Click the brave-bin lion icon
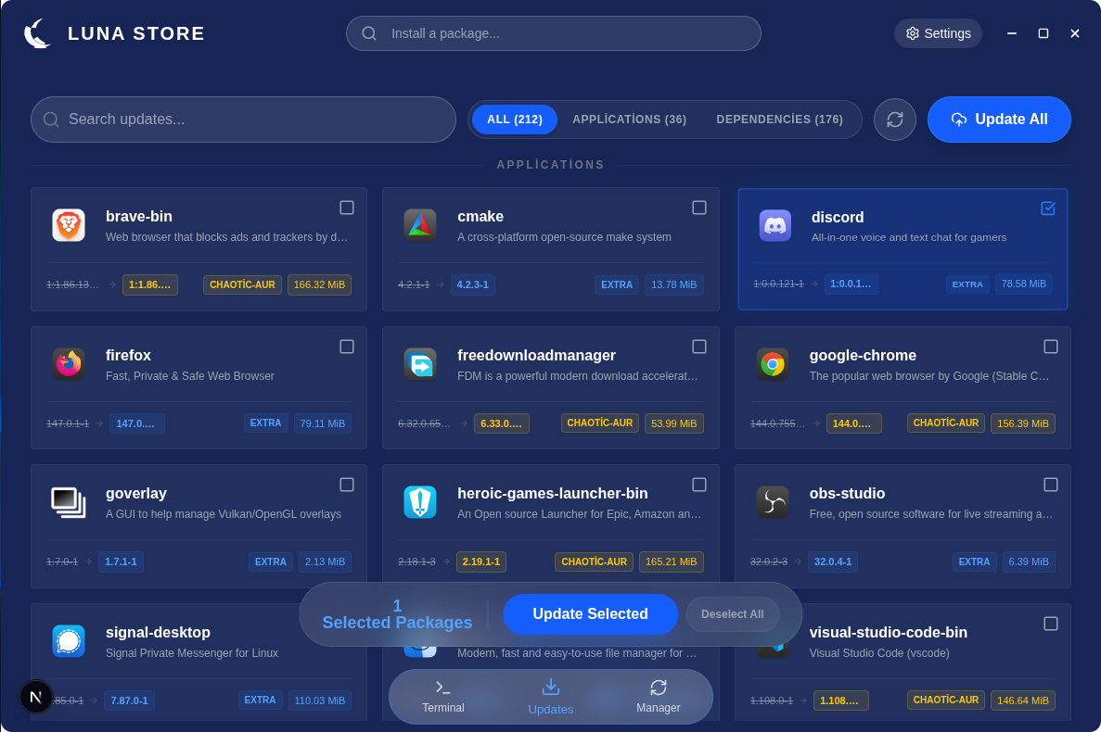The image size is (1101, 732). click(x=69, y=225)
